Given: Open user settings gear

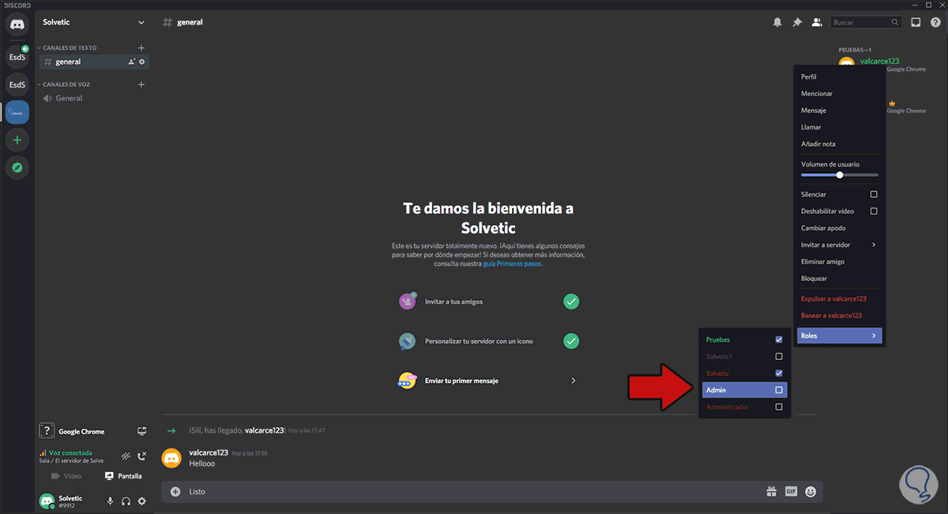Looking at the screenshot, I should click(142, 501).
